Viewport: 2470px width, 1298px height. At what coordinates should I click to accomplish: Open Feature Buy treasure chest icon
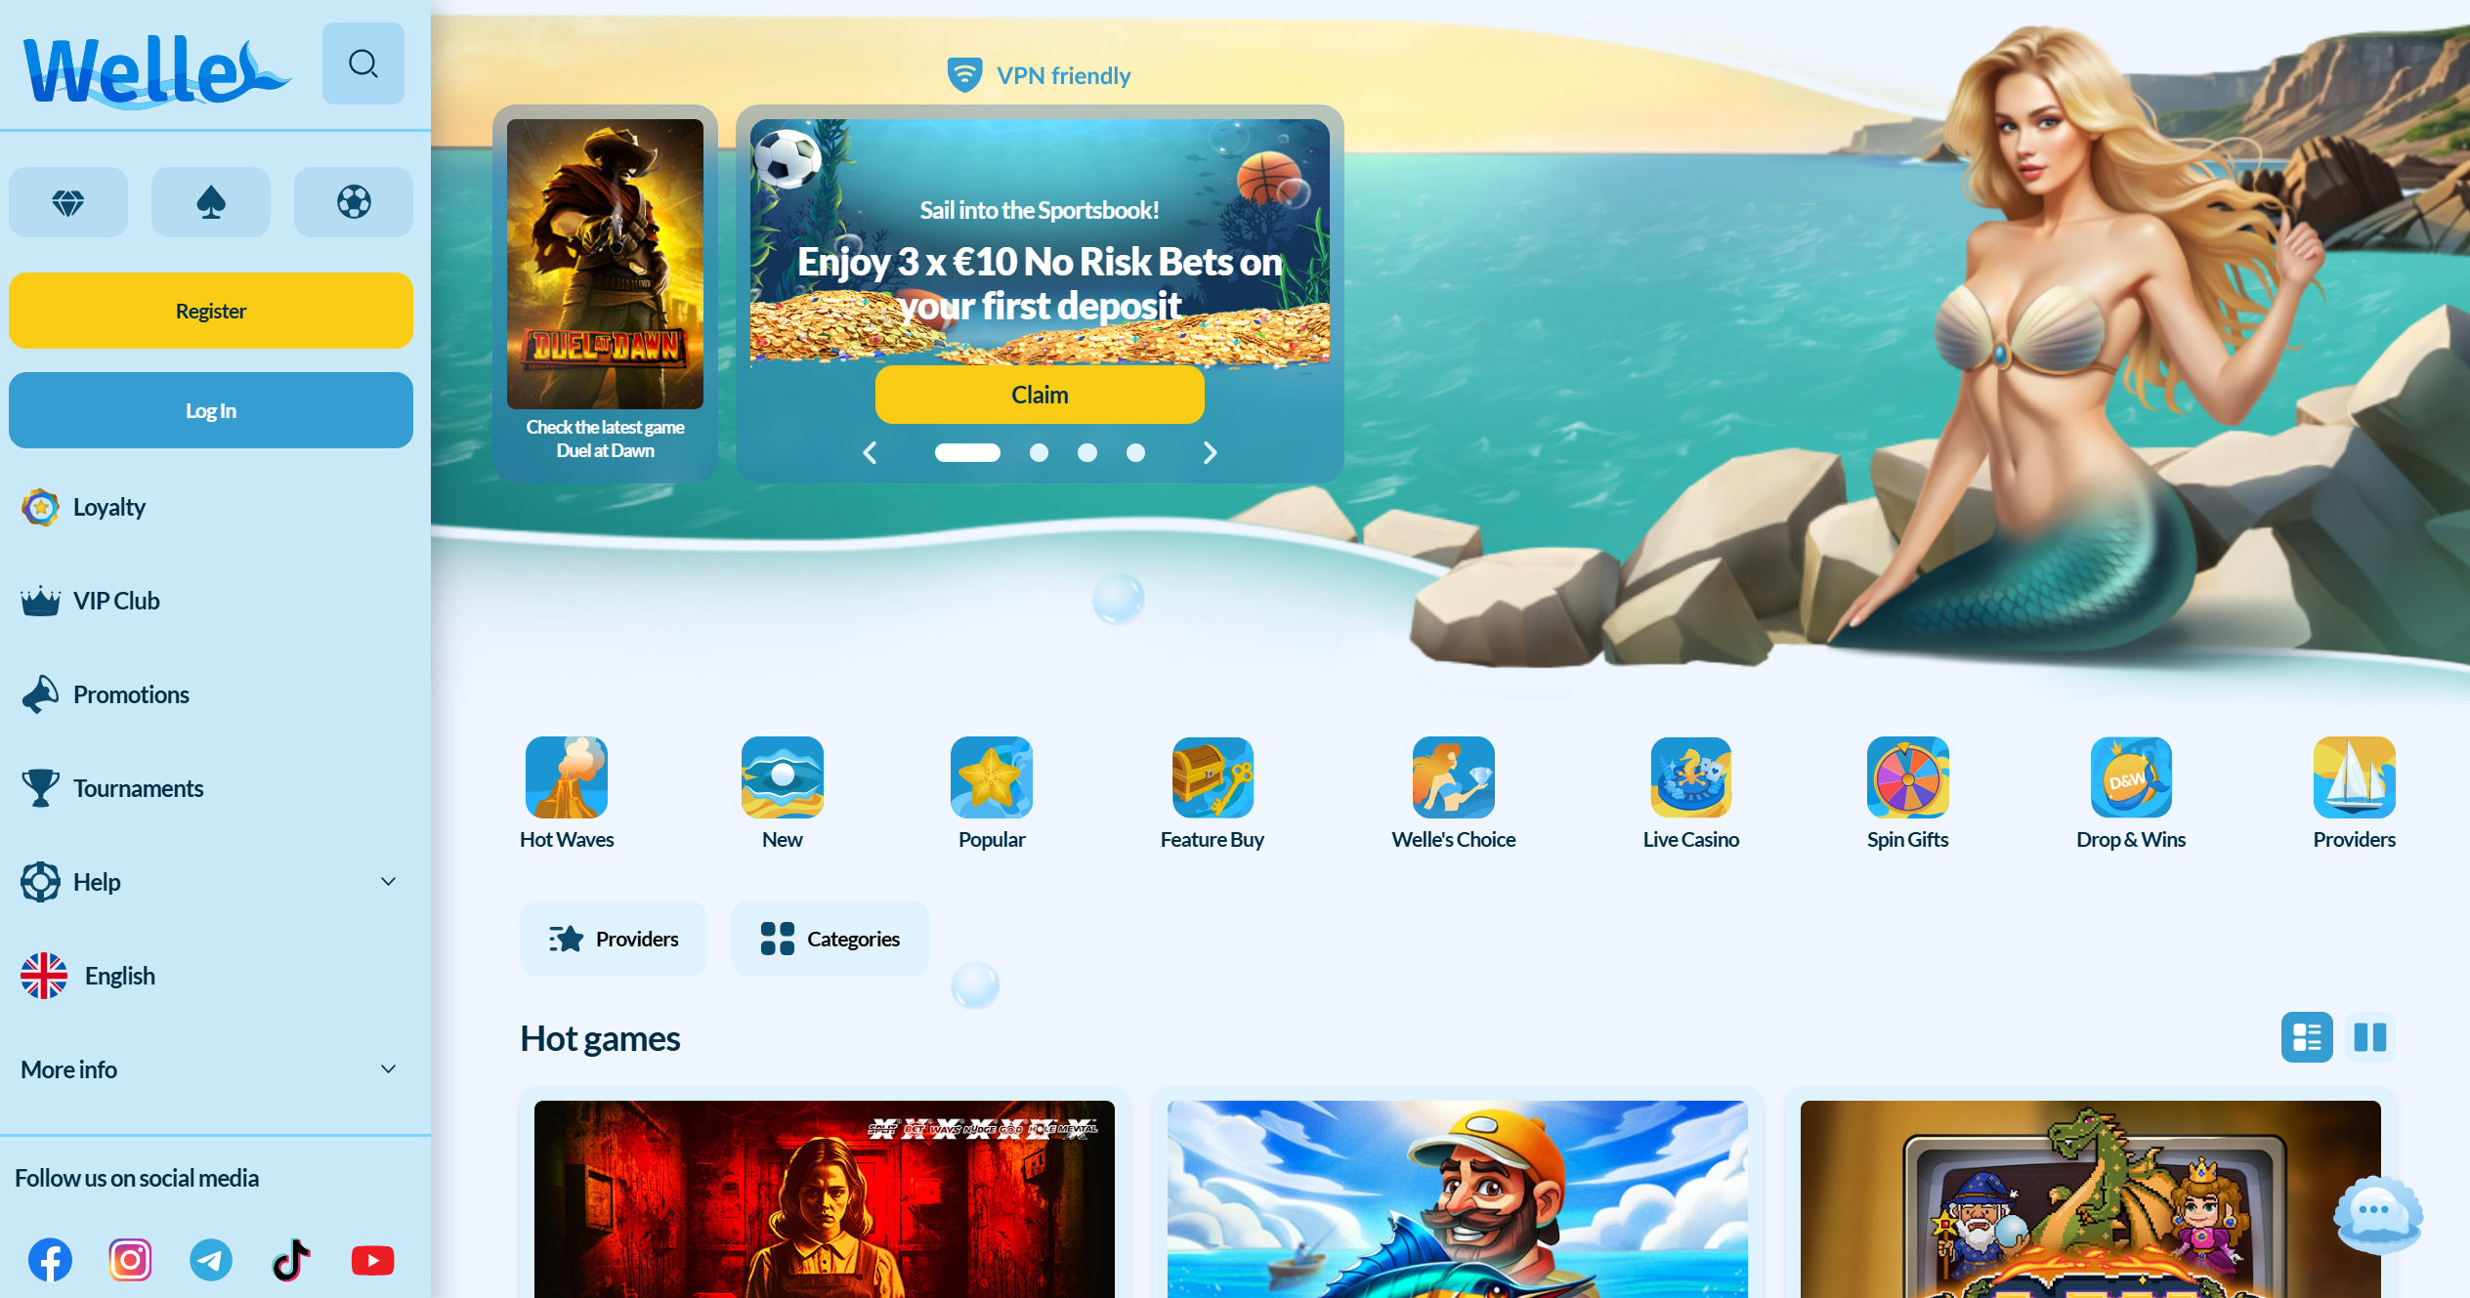[1212, 777]
